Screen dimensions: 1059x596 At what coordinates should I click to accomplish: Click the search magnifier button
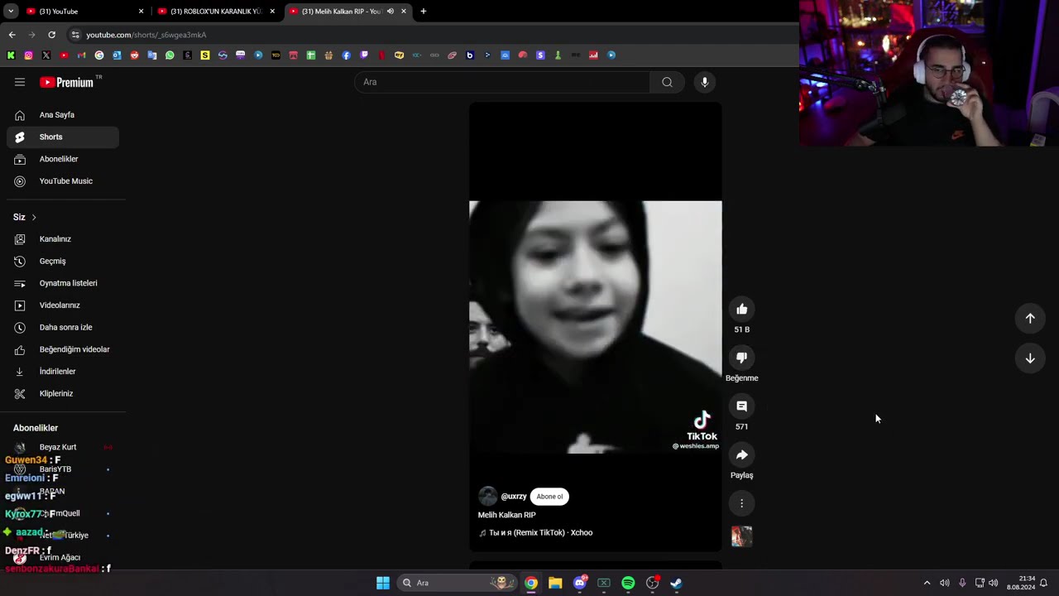667,82
